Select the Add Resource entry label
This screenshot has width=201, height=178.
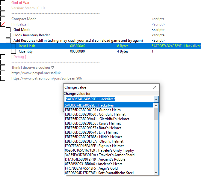point(78,41)
